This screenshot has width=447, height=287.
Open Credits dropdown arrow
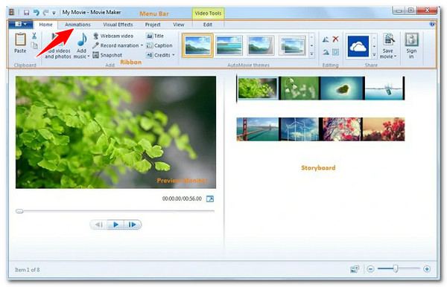coord(174,55)
